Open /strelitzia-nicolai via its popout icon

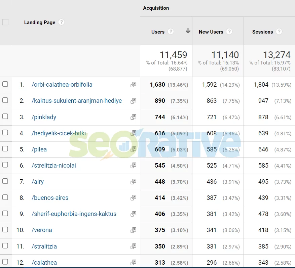point(134,165)
